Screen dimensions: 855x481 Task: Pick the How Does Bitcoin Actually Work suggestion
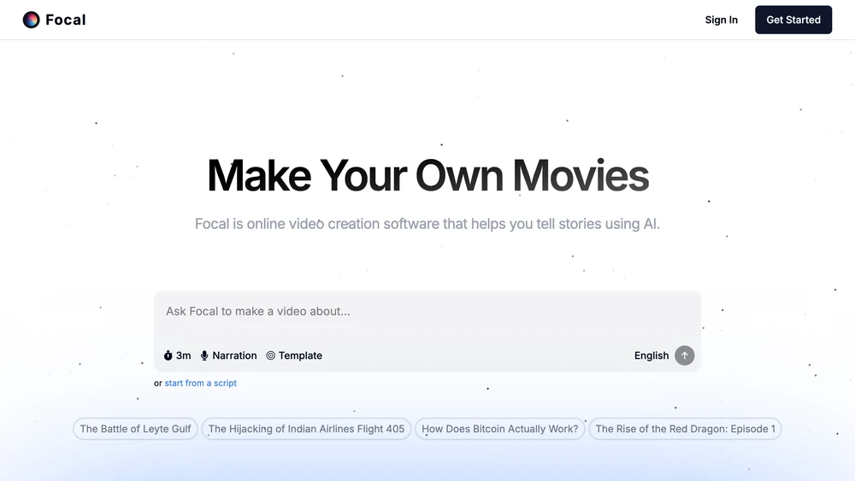tap(500, 429)
